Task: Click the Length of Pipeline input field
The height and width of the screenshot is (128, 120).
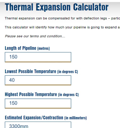Action: point(38,57)
